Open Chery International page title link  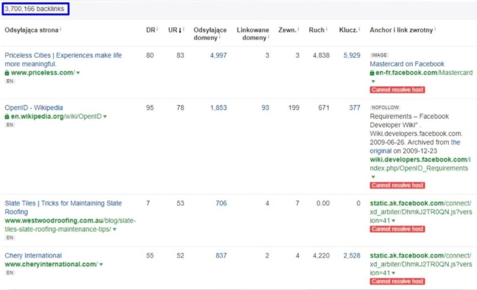pyautogui.click(x=33, y=255)
